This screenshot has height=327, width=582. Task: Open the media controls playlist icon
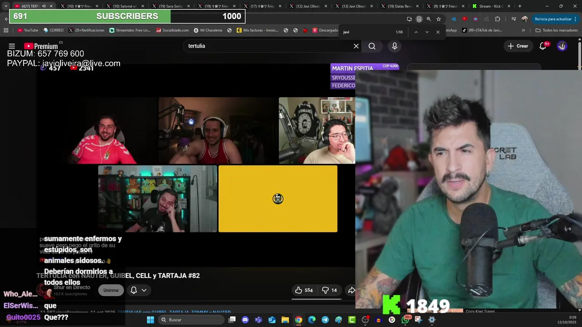coord(513,19)
